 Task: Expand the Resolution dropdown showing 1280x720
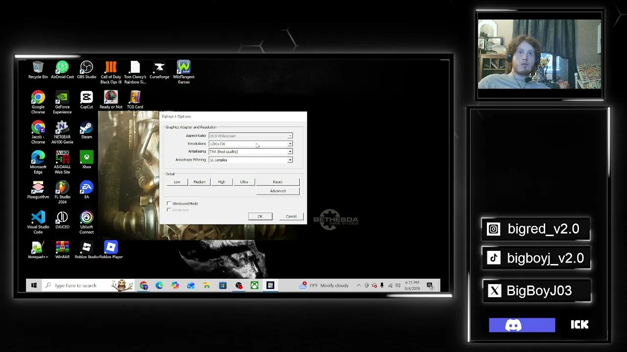click(250, 144)
